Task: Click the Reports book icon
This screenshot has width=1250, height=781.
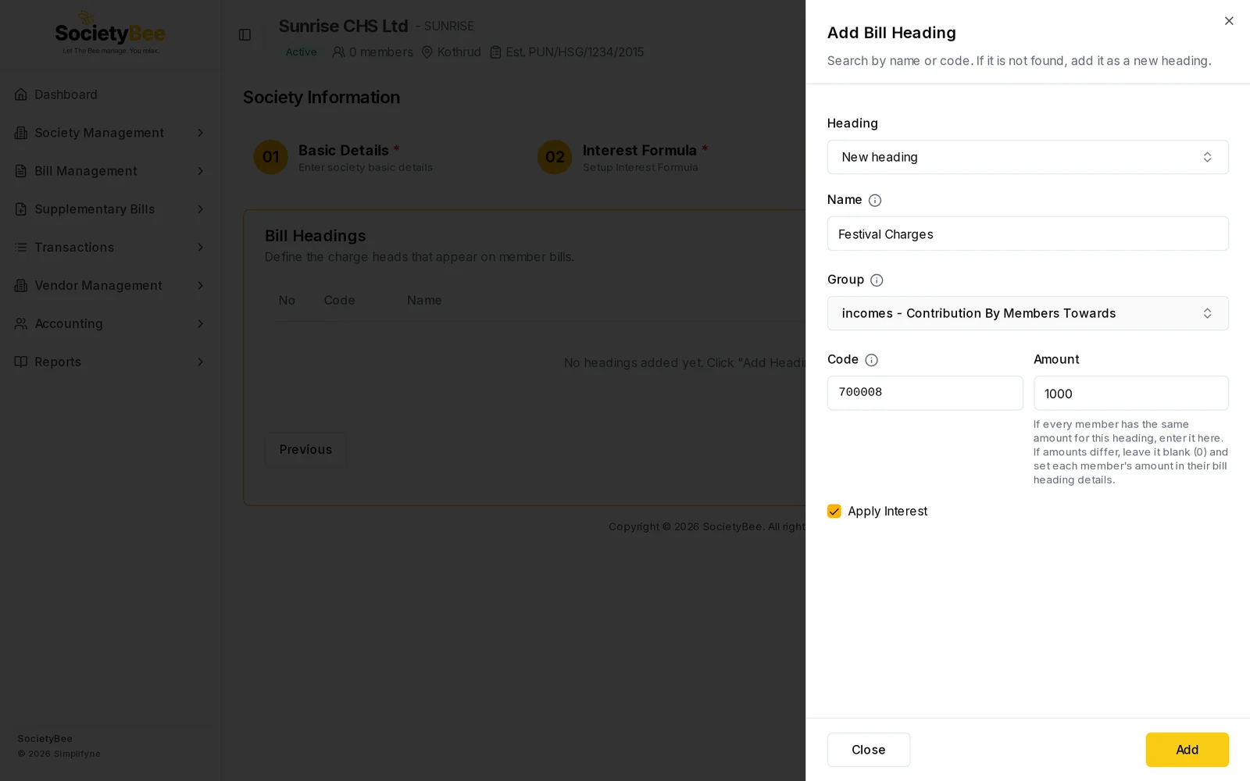Action: click(x=21, y=362)
